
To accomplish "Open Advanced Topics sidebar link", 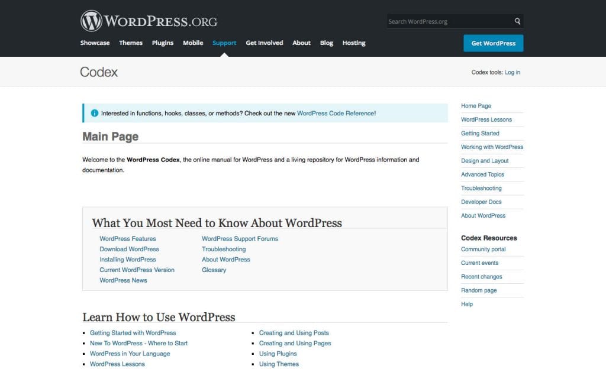I will point(482,174).
